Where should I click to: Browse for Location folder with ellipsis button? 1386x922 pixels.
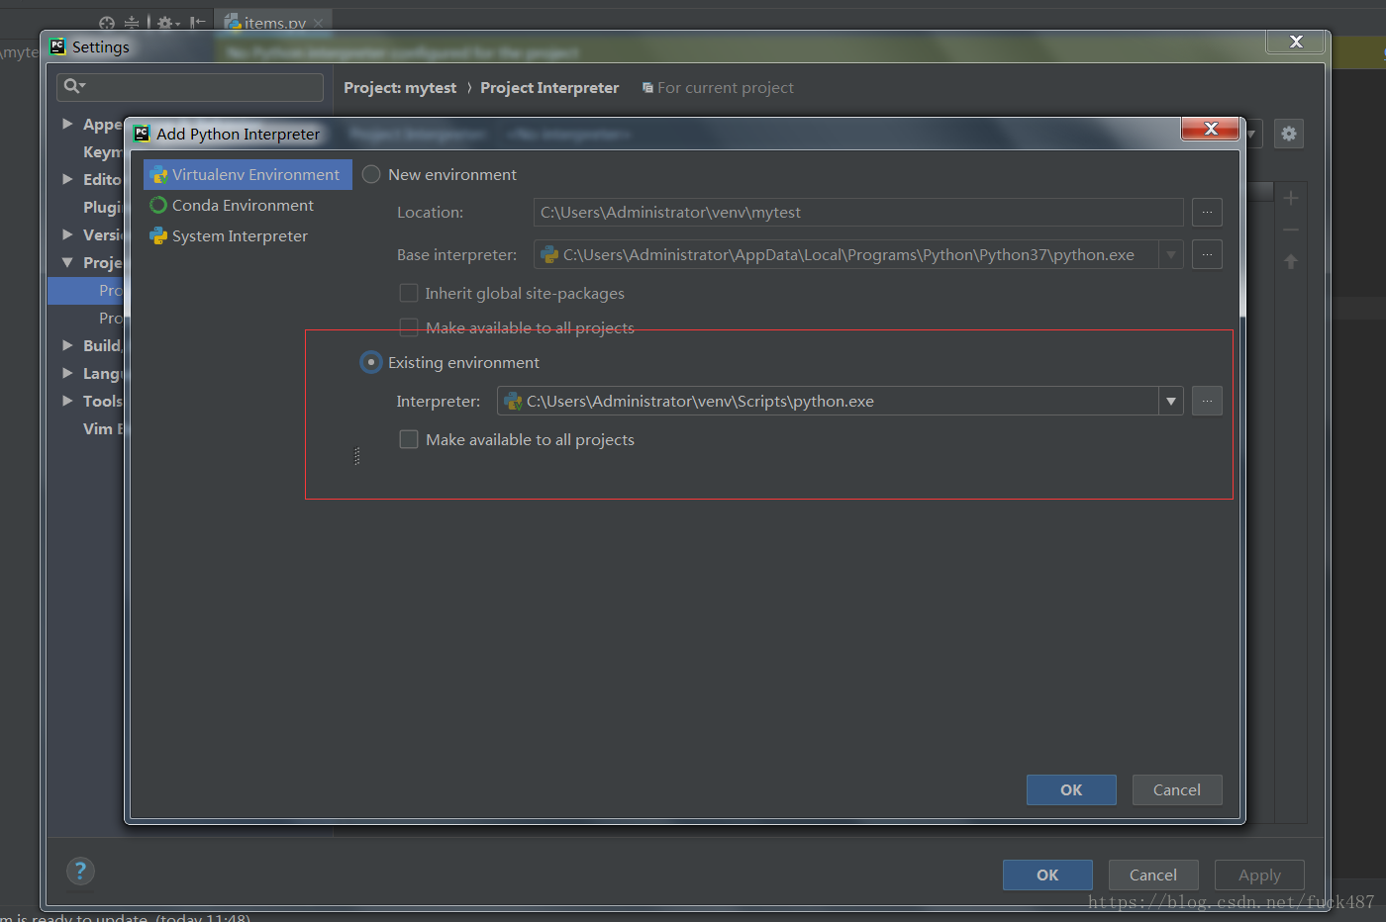point(1207,212)
